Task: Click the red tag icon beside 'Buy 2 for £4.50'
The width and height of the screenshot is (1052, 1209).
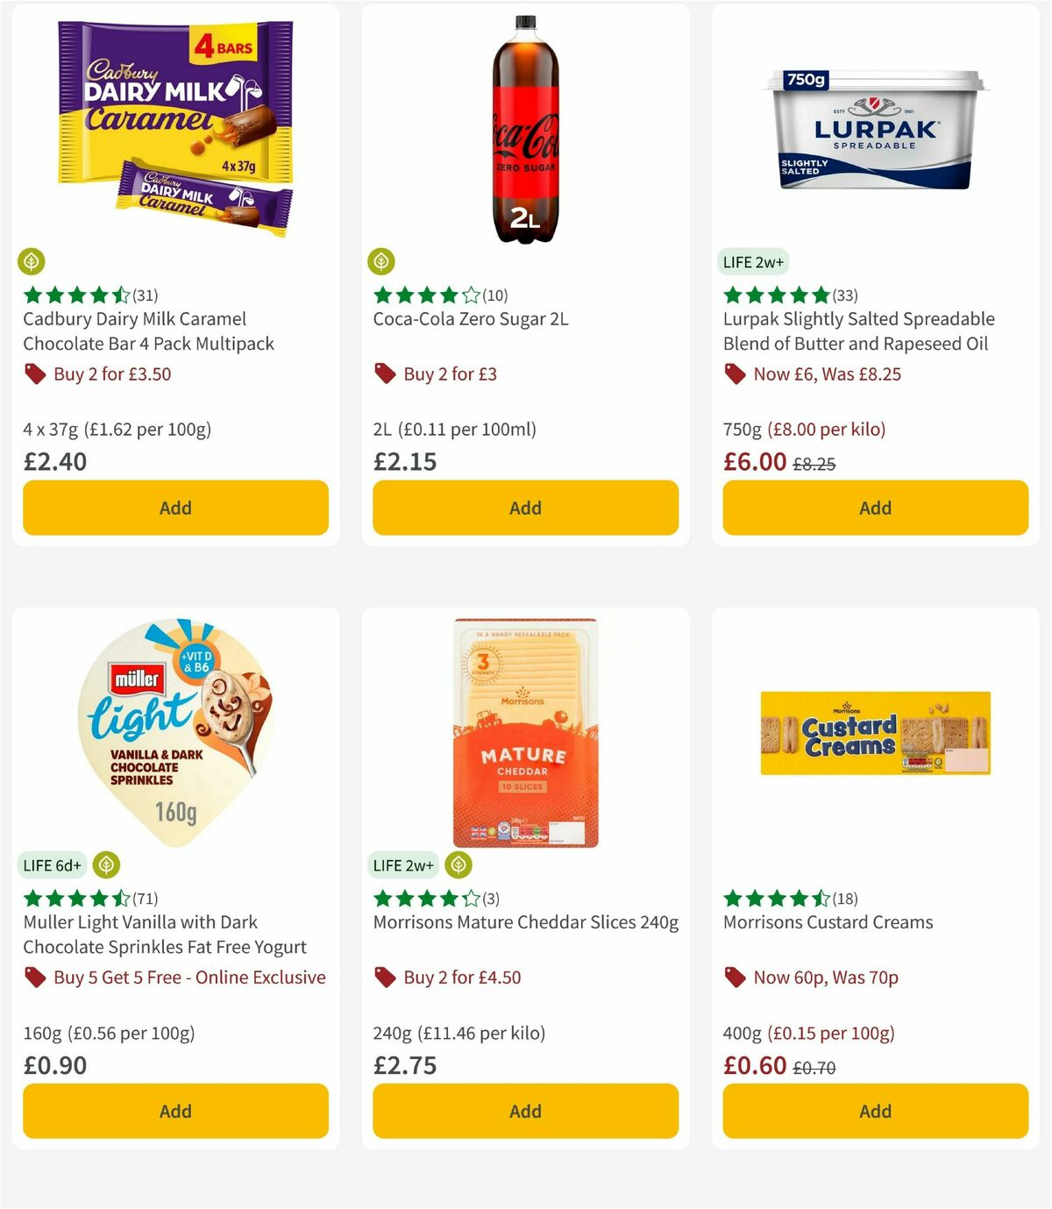Action: coord(384,977)
